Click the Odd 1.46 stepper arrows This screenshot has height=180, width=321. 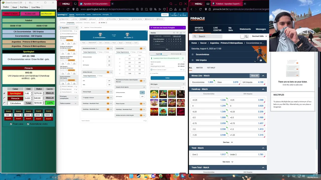coord(31,93)
